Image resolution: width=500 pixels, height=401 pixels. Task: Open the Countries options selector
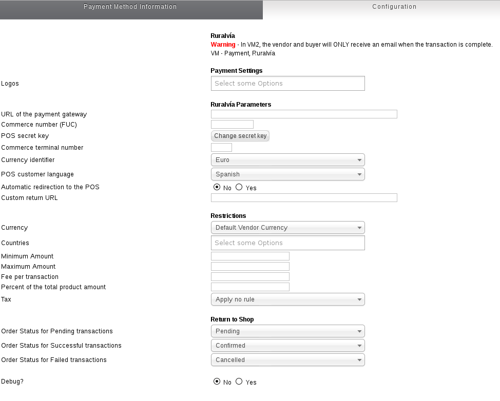point(287,243)
